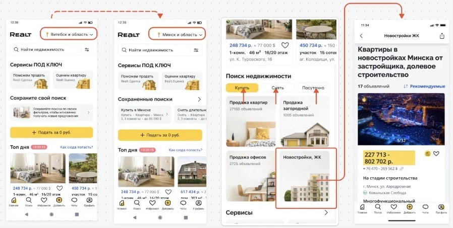Tap Избранное heart in Minsk screen navigation
453x228 pixels.
click(x=152, y=204)
